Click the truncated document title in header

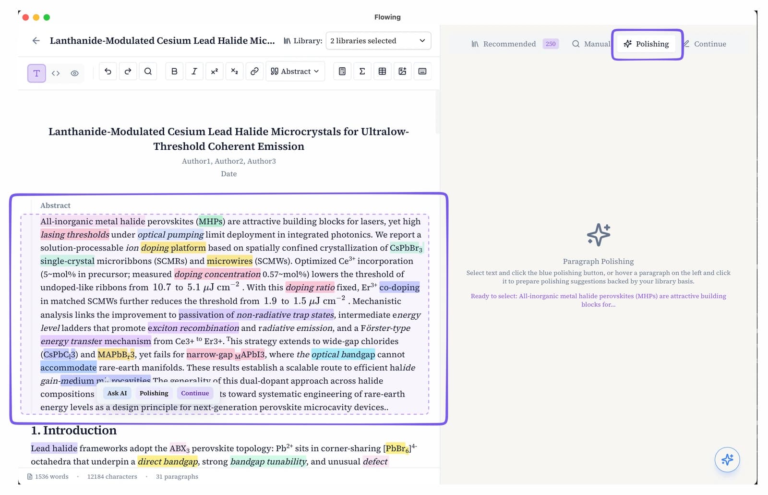pyautogui.click(x=162, y=41)
